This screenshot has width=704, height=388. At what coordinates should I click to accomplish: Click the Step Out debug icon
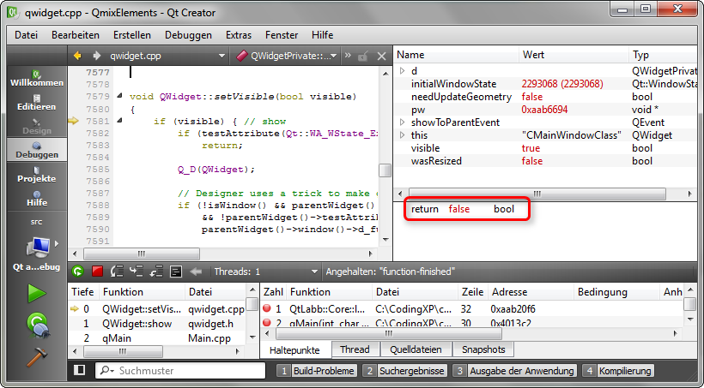[x=155, y=272]
